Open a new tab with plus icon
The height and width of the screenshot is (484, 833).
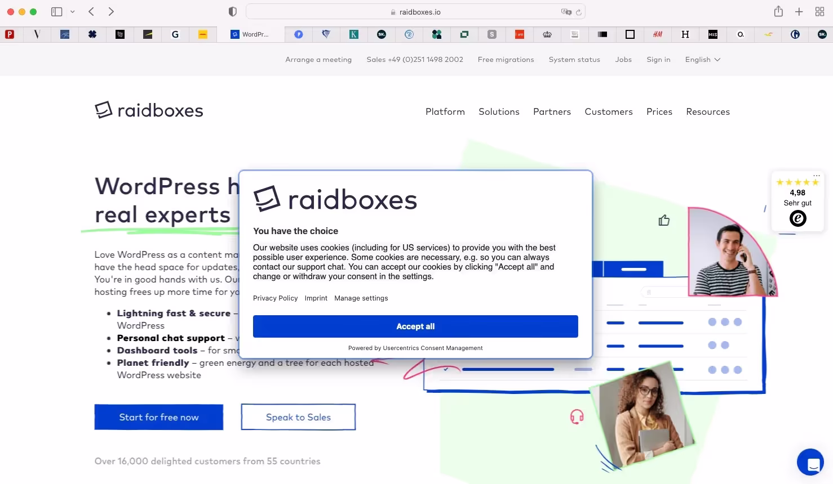tap(799, 12)
